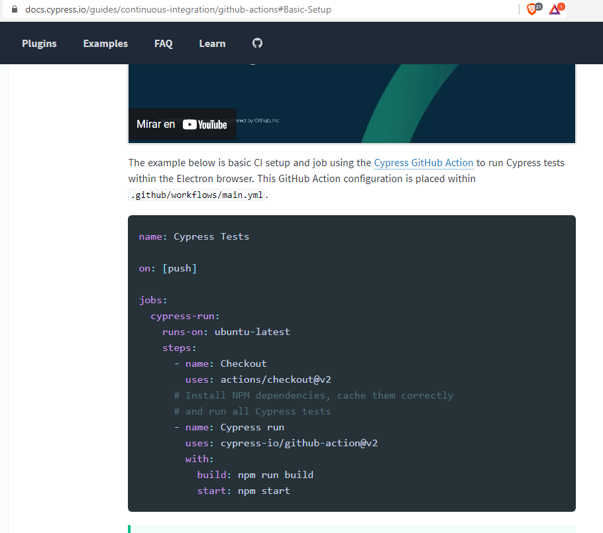Open GitHub via the navbar GitHub icon
Screen dimensions: 603x533
pyautogui.click(x=257, y=43)
